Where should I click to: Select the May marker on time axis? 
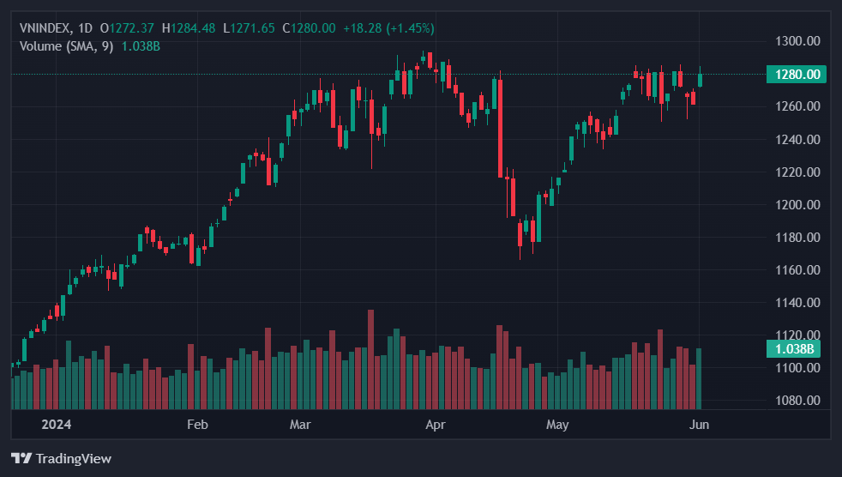(558, 425)
